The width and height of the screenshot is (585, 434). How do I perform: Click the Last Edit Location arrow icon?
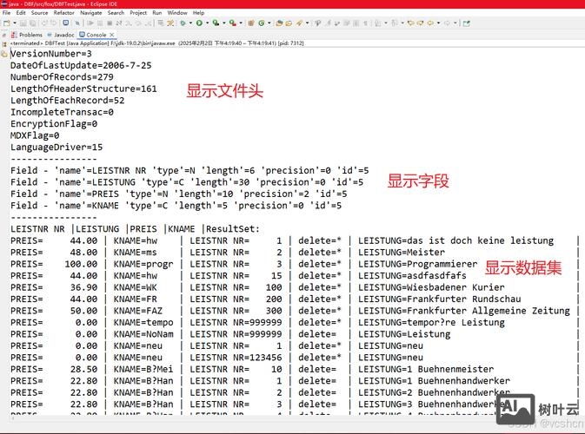point(410,23)
